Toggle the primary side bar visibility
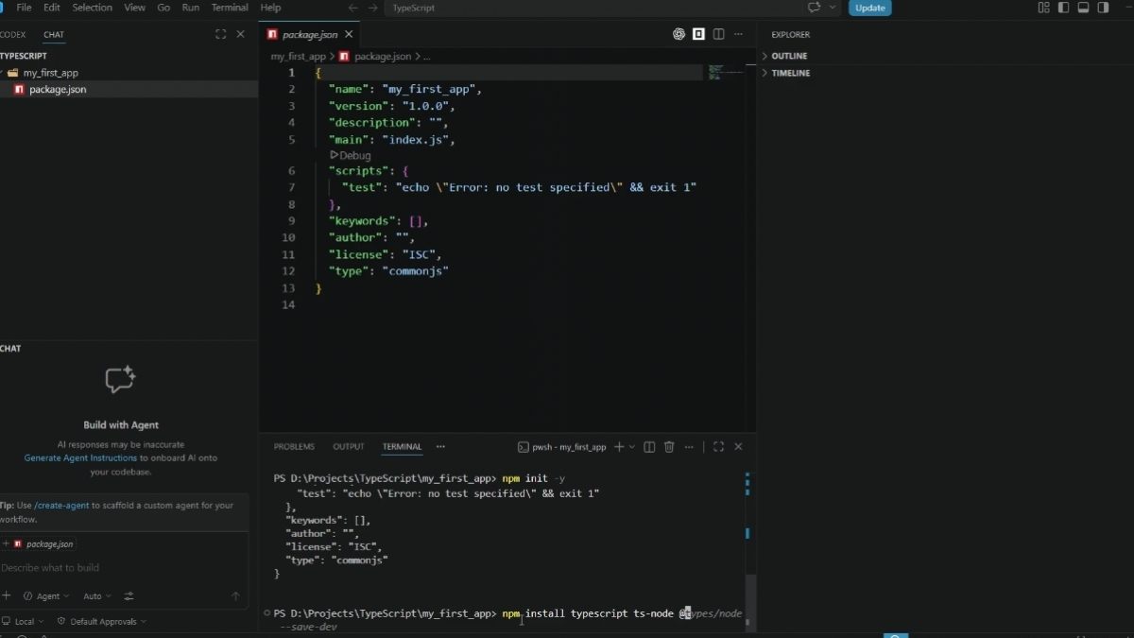 [x=1064, y=8]
